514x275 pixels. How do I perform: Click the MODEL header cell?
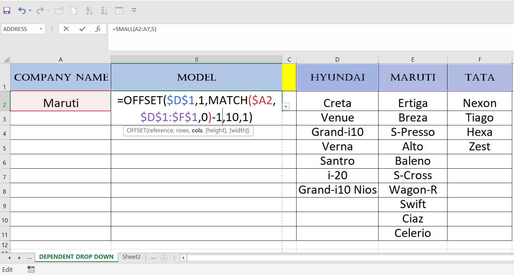[x=196, y=77]
